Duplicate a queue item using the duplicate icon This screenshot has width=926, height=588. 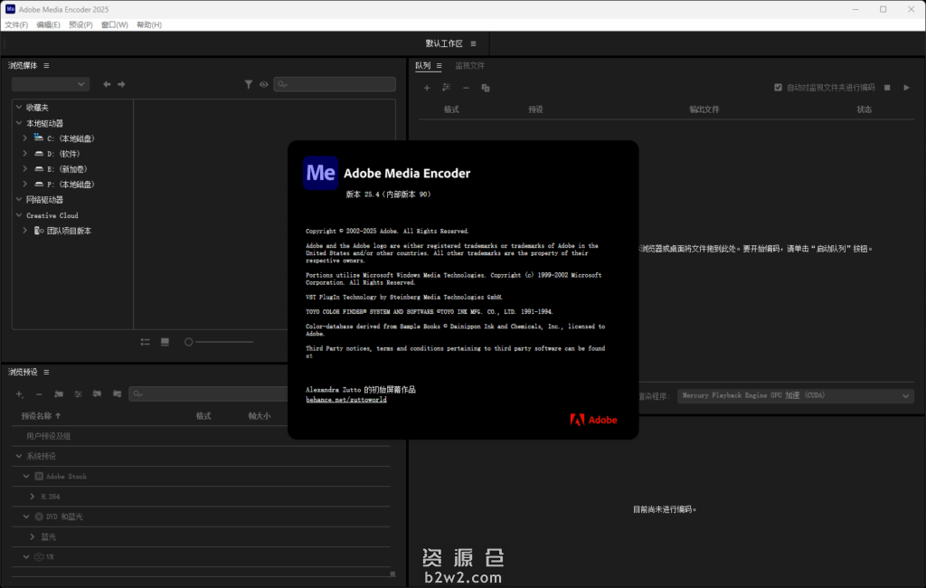tap(486, 87)
